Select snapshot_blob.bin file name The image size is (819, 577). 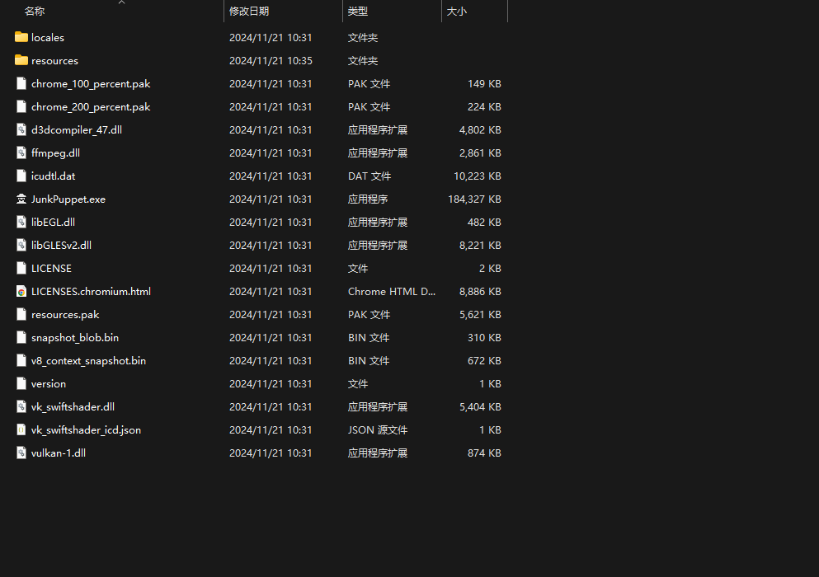click(x=75, y=337)
